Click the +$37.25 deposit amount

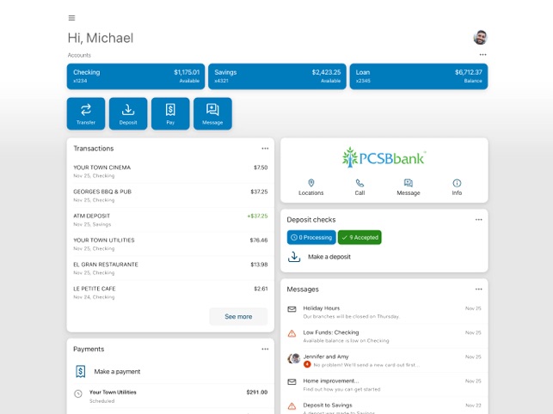(x=257, y=216)
